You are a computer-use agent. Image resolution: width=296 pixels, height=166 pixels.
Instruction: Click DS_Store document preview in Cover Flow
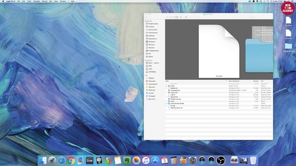click(219, 51)
